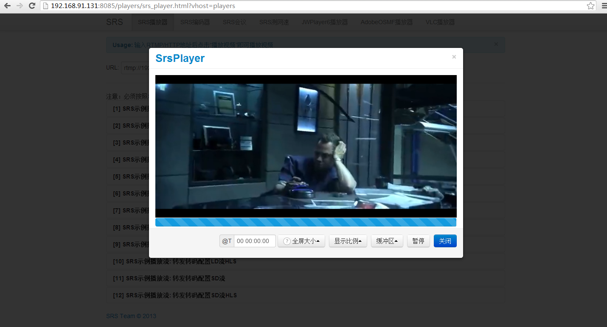Expand item [11] 转发转码配置SD流
Image resolution: width=607 pixels, height=327 pixels.
coord(305,279)
